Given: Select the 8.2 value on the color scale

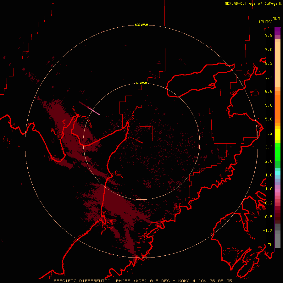Looking at the screenshot, I should coord(269,63).
